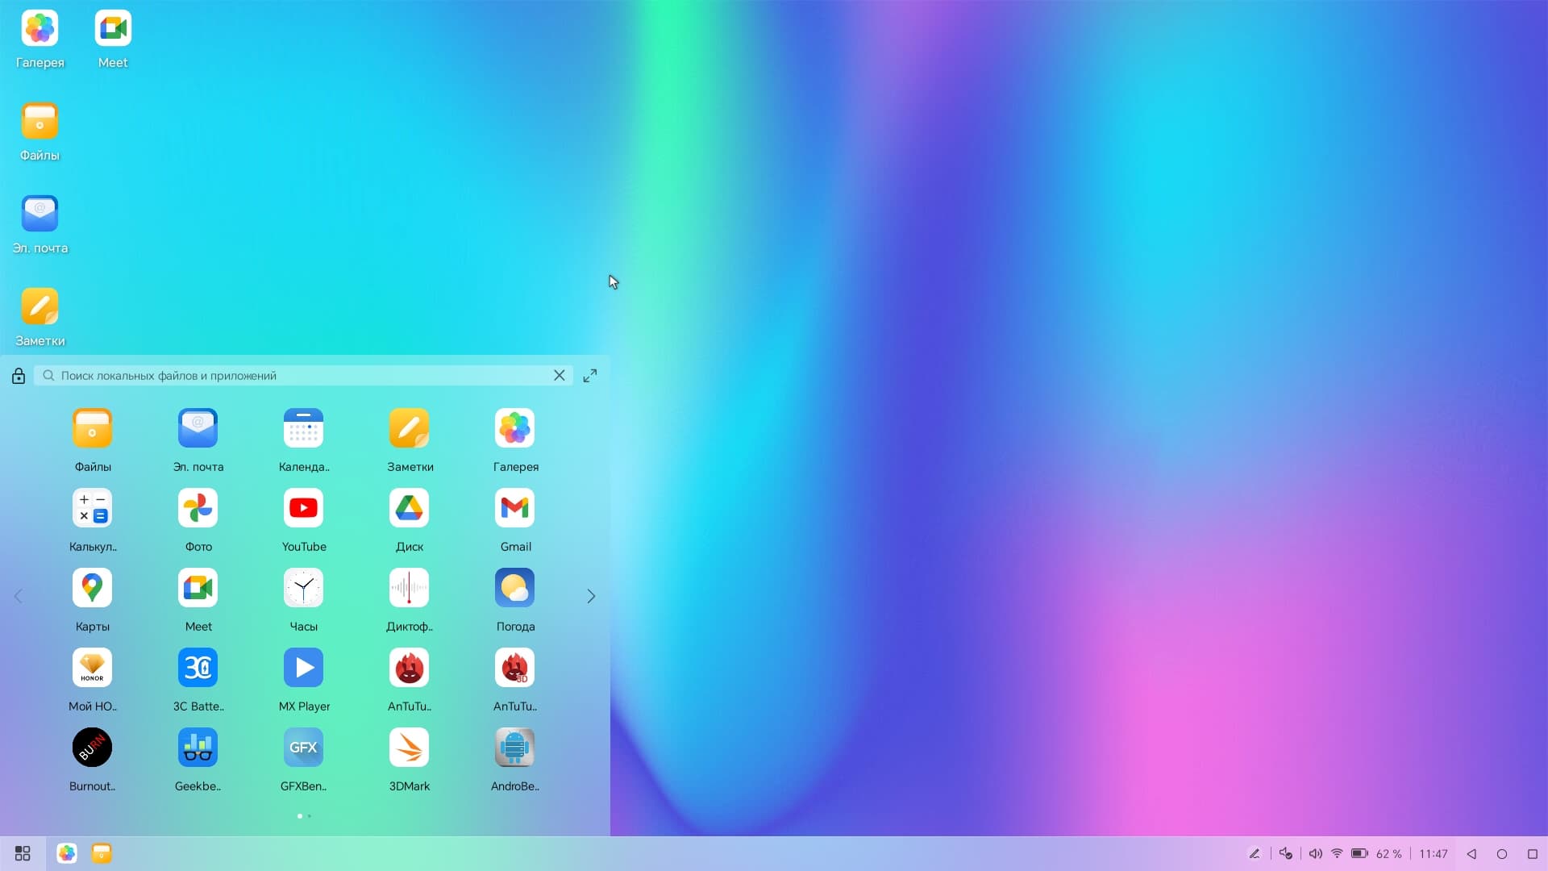This screenshot has width=1548, height=871.
Task: Toggle Wi-Fi icon in status bar
Action: (x=1337, y=853)
